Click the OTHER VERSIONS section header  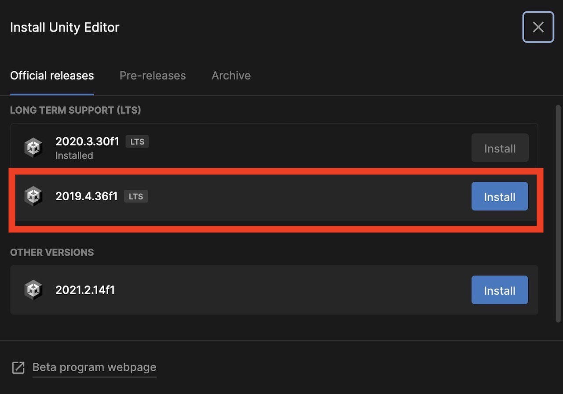[52, 252]
